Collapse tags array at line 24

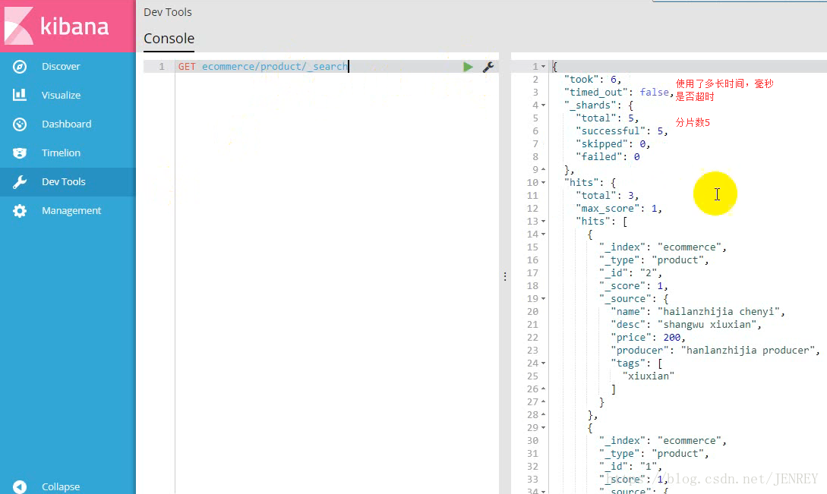(x=543, y=363)
